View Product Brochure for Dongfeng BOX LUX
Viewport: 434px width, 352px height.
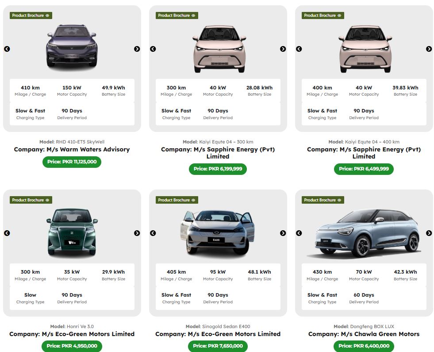click(x=323, y=200)
